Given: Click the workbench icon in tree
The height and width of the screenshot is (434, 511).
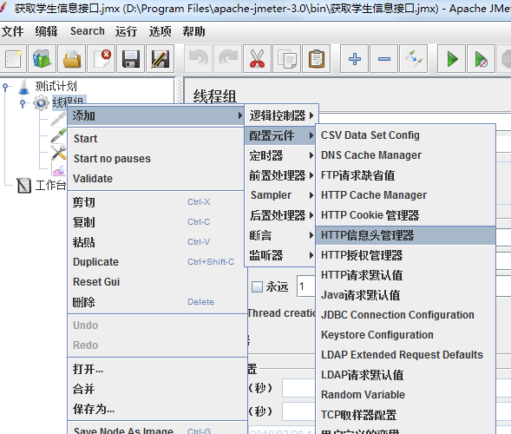Looking at the screenshot, I should pos(23,185).
